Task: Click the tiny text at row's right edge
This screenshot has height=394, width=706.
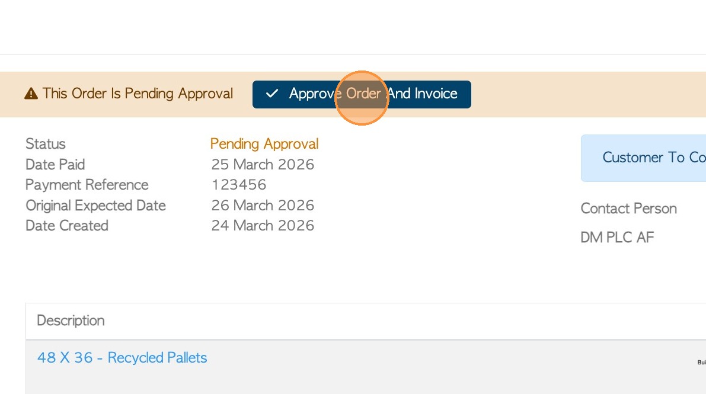Action: (x=701, y=362)
